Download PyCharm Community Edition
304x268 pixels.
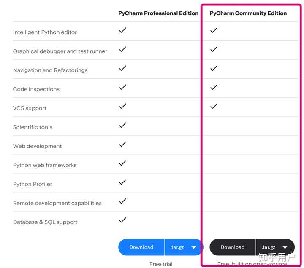pos(233,247)
